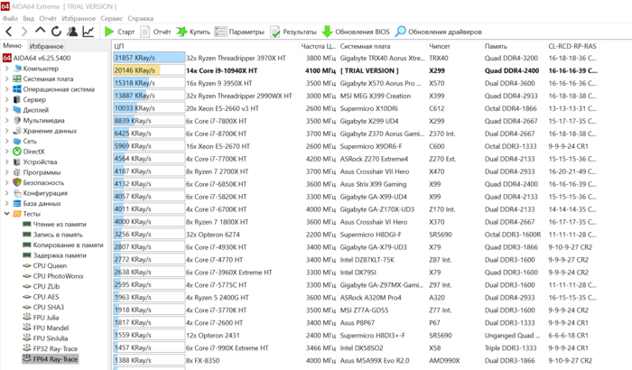Image resolution: width=632 pixels, height=370 pixels.
Task: Select the CPU Queen benchmark icon
Action: [26, 265]
